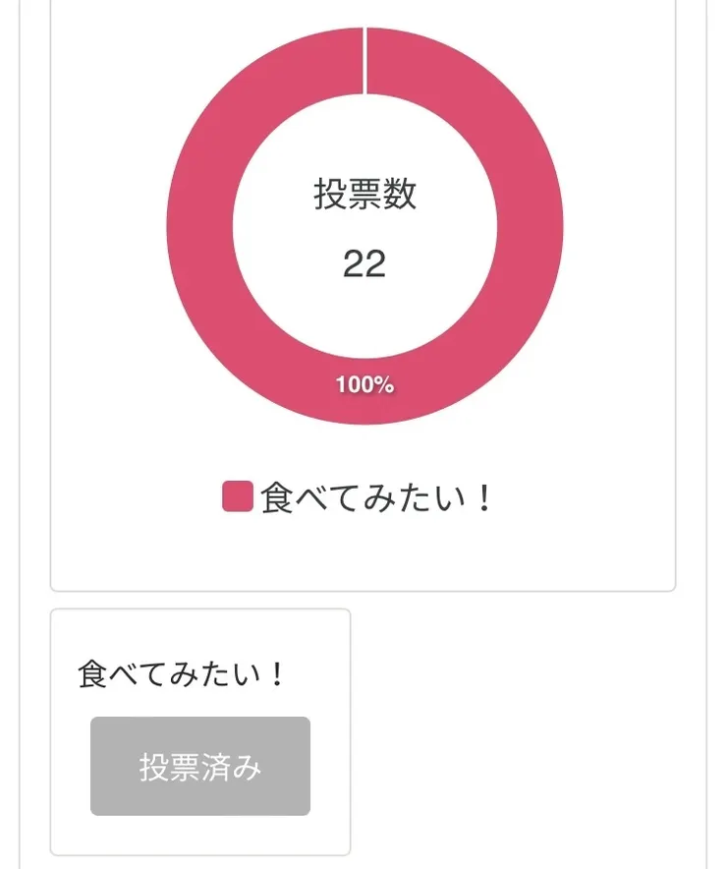This screenshot has height=869, width=727.
Task: Click the vertical page border at far right
Action: pos(706,433)
